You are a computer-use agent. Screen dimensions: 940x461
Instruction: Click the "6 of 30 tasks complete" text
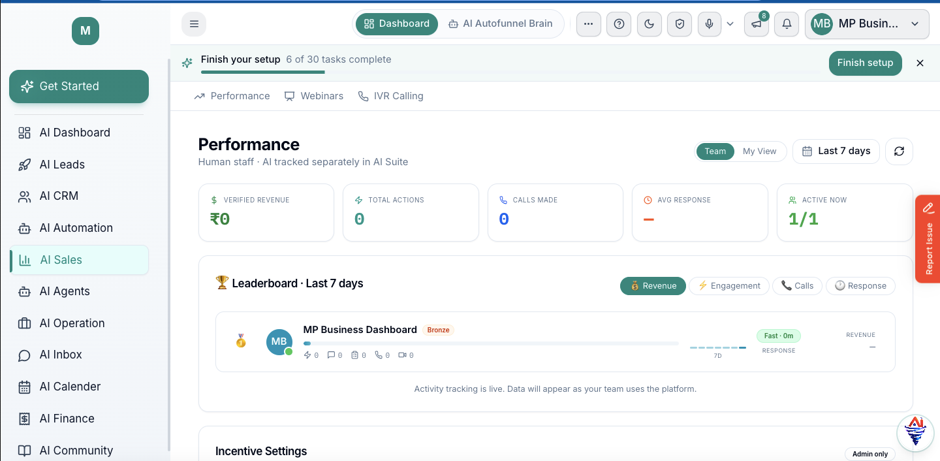339,59
